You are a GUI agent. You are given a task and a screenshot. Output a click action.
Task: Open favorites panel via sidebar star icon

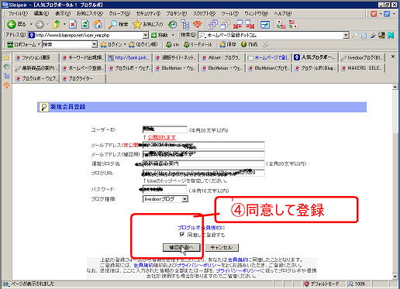click(x=6, y=57)
